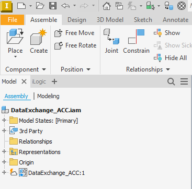This screenshot has height=189, width=192.
Task: Open the browser hamburger menu
Action: coord(184,81)
